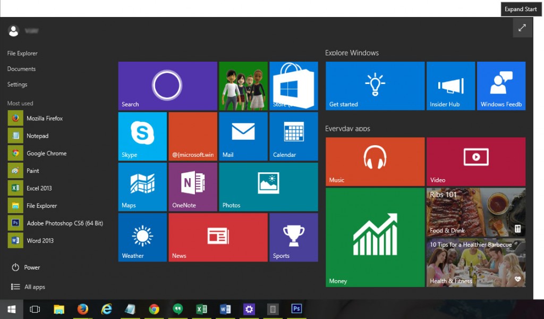Image resolution: width=544 pixels, height=319 pixels.
Task: Open the Money tile
Action: click(375, 238)
